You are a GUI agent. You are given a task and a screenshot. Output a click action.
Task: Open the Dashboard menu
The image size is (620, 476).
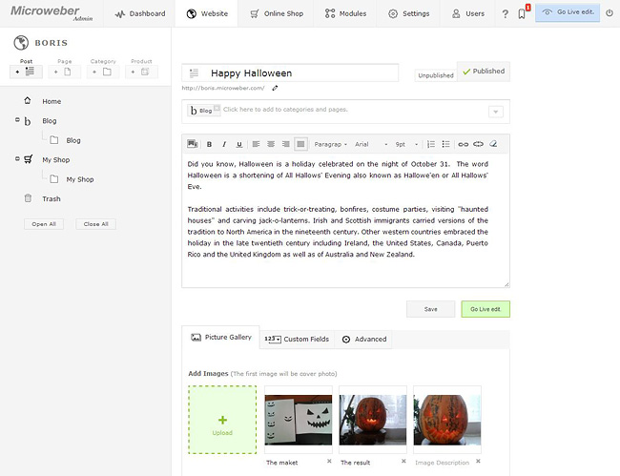click(x=139, y=14)
